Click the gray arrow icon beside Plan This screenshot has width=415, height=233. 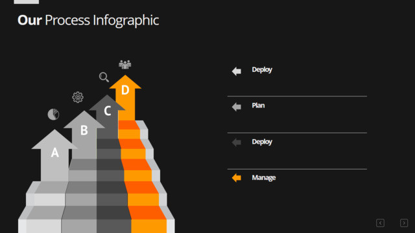[x=236, y=107]
